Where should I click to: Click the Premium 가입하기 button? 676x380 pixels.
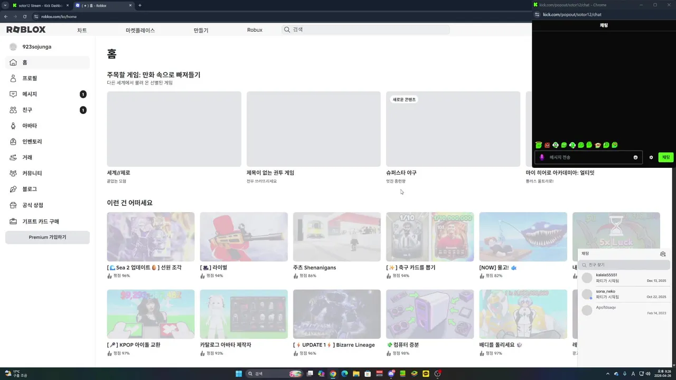(48, 237)
